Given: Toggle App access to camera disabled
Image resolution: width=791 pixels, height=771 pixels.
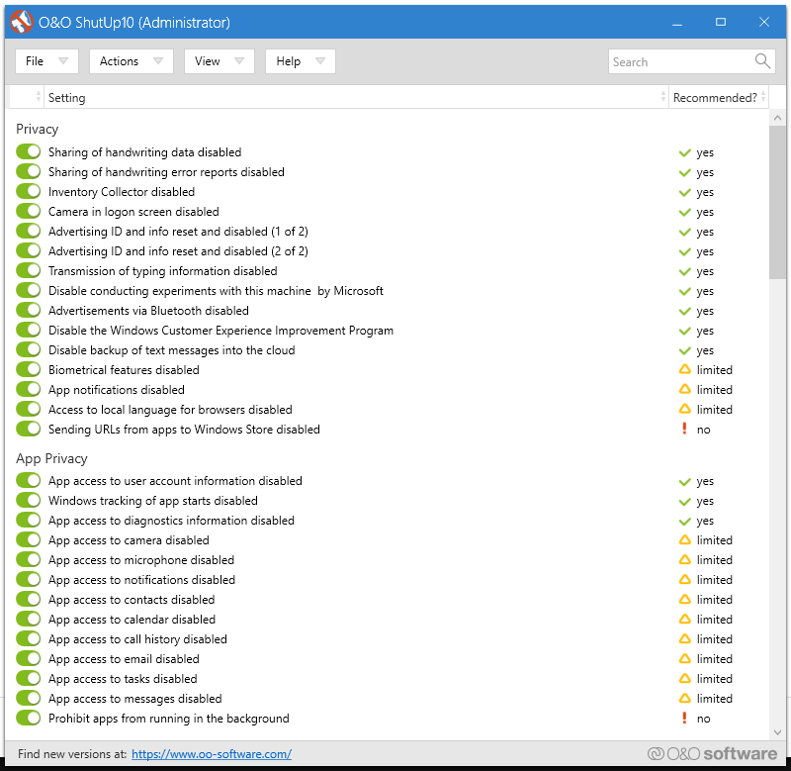Looking at the screenshot, I should 29,539.
